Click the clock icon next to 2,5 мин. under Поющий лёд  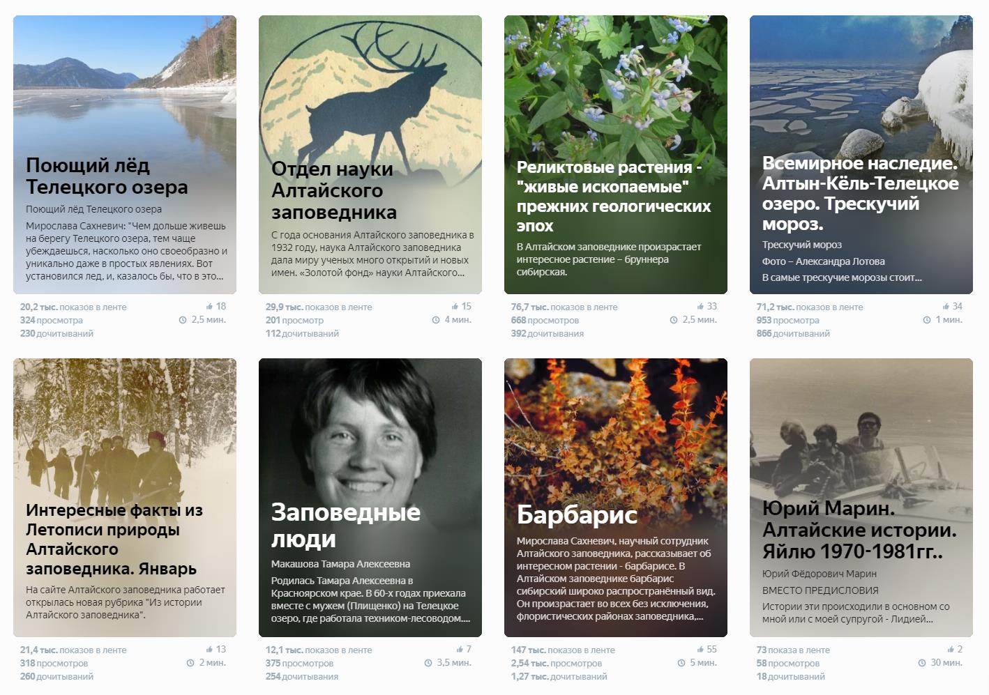click(183, 320)
